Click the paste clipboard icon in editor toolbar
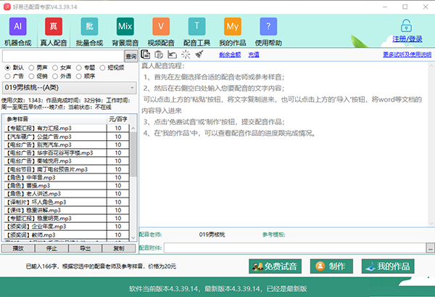This screenshot has height=297, width=435. point(159,54)
